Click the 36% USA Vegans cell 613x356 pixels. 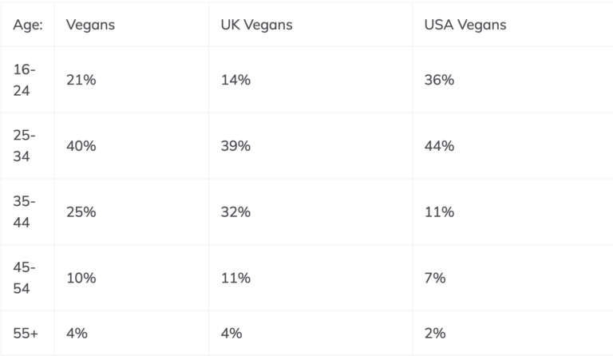pyautogui.click(x=439, y=80)
